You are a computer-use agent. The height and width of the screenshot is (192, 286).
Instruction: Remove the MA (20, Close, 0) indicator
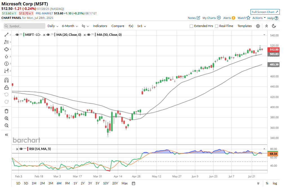pos(44,35)
